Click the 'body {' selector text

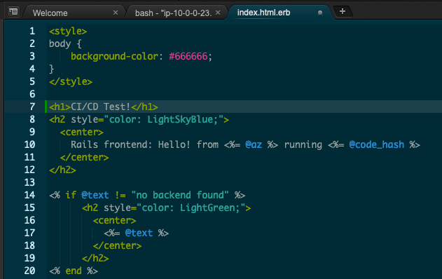click(x=65, y=43)
